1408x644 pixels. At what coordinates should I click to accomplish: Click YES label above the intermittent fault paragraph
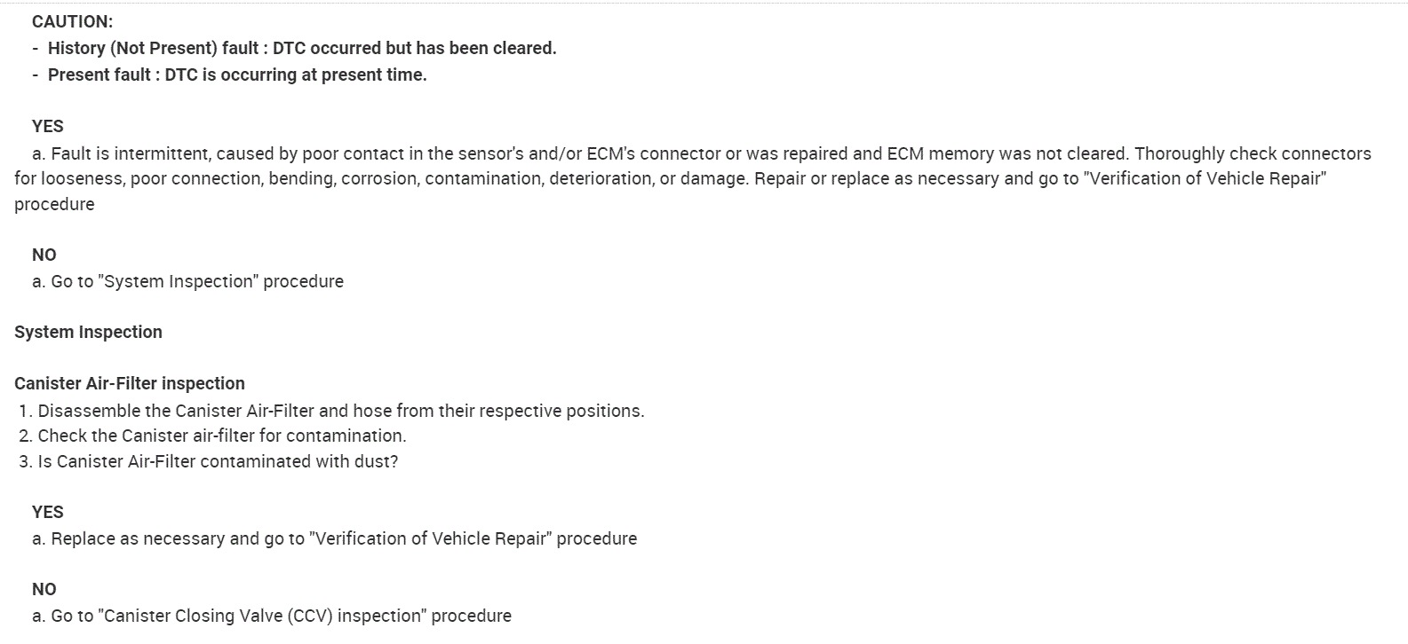[x=48, y=126]
